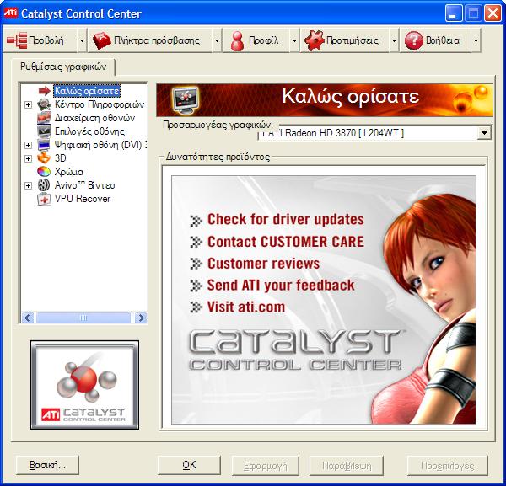Viewport: 506px width, 486px height.
Task: Select Διαχείριση οθονών tree entry
Action: [x=94, y=118]
